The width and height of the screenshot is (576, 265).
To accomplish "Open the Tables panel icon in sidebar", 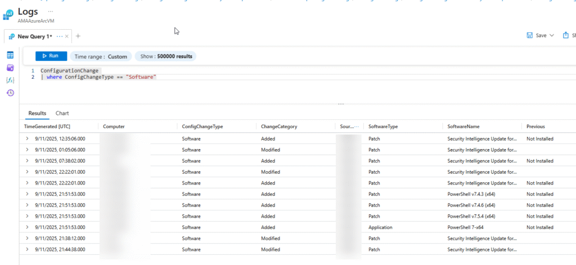I will [x=10, y=55].
